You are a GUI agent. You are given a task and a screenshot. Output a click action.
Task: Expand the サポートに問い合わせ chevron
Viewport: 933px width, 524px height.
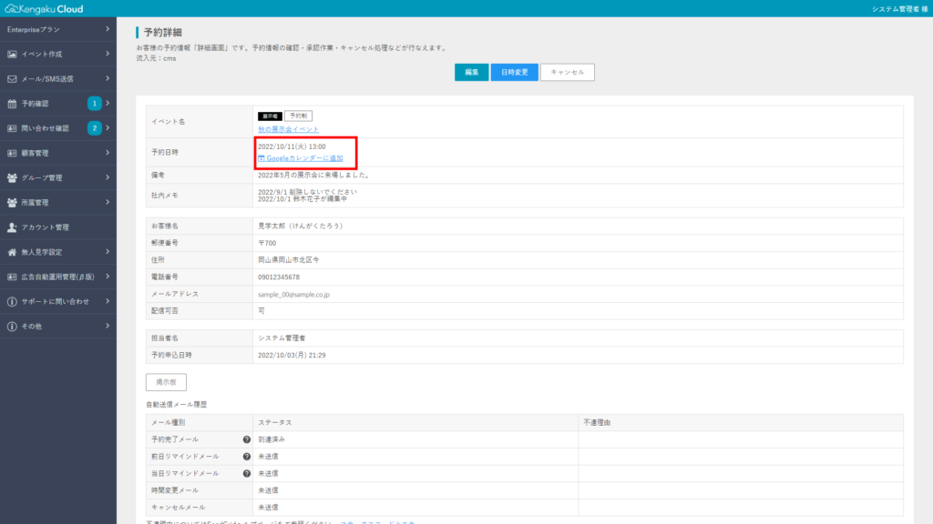(108, 301)
